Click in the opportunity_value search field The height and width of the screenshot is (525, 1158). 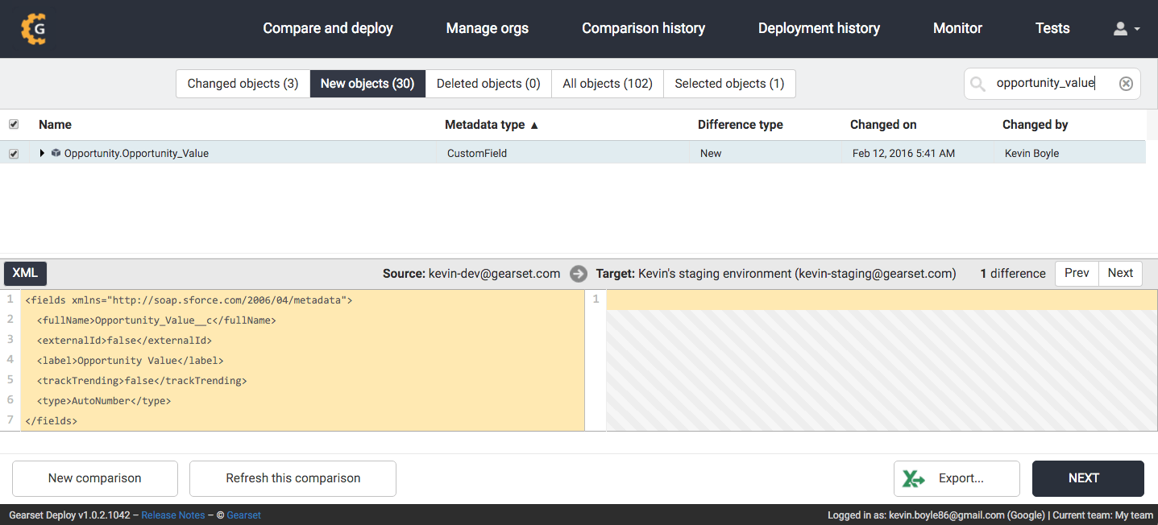coord(1048,84)
